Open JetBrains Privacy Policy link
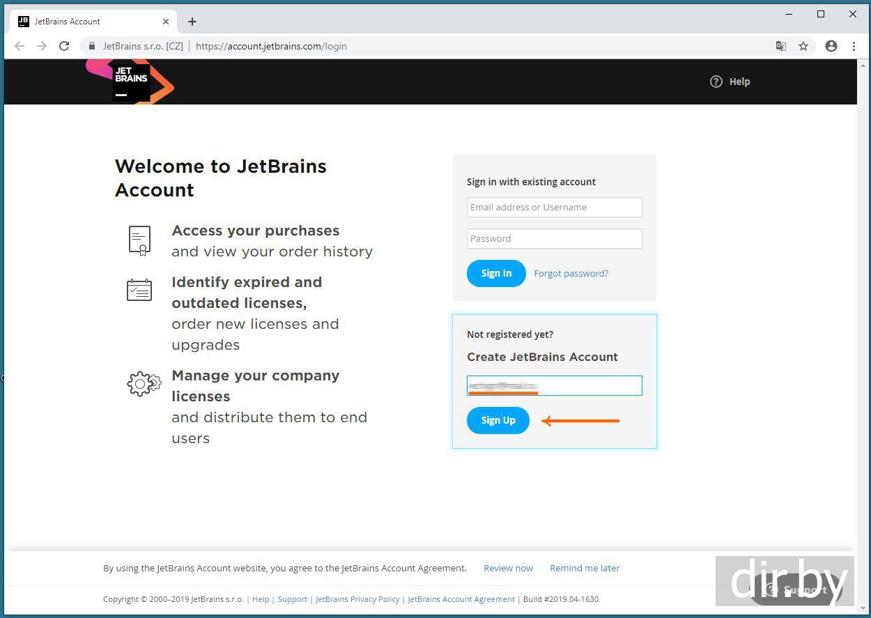This screenshot has height=618, width=871. (x=357, y=599)
